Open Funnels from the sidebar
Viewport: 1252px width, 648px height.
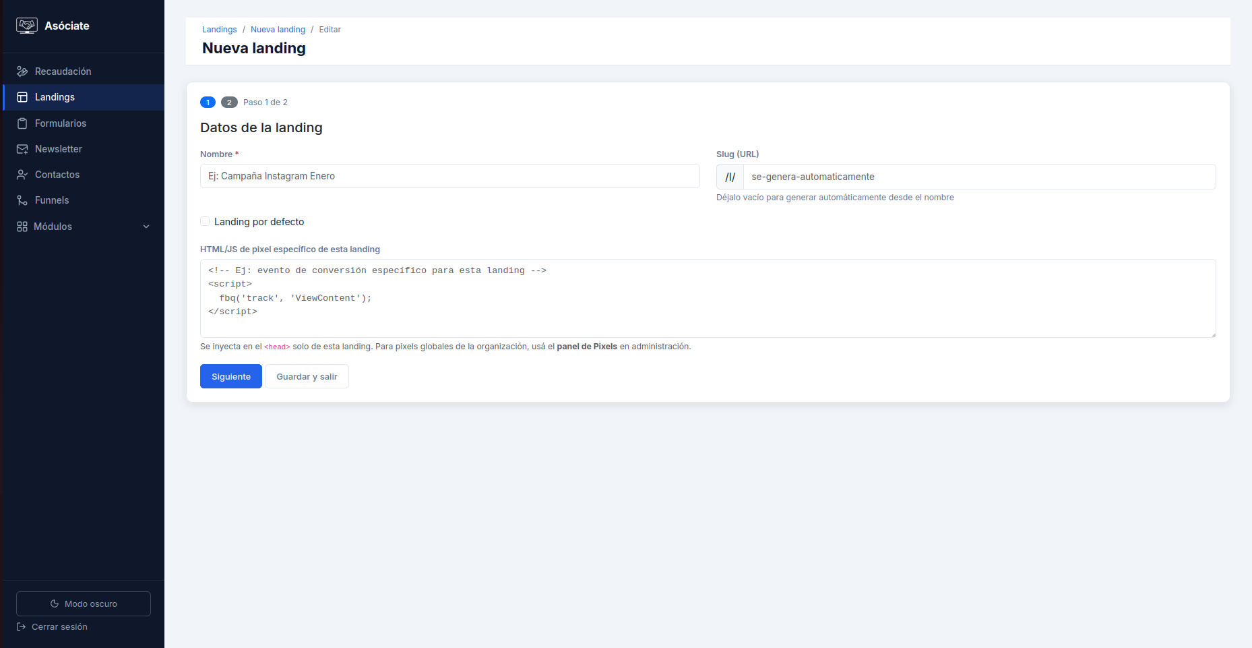coord(84,200)
